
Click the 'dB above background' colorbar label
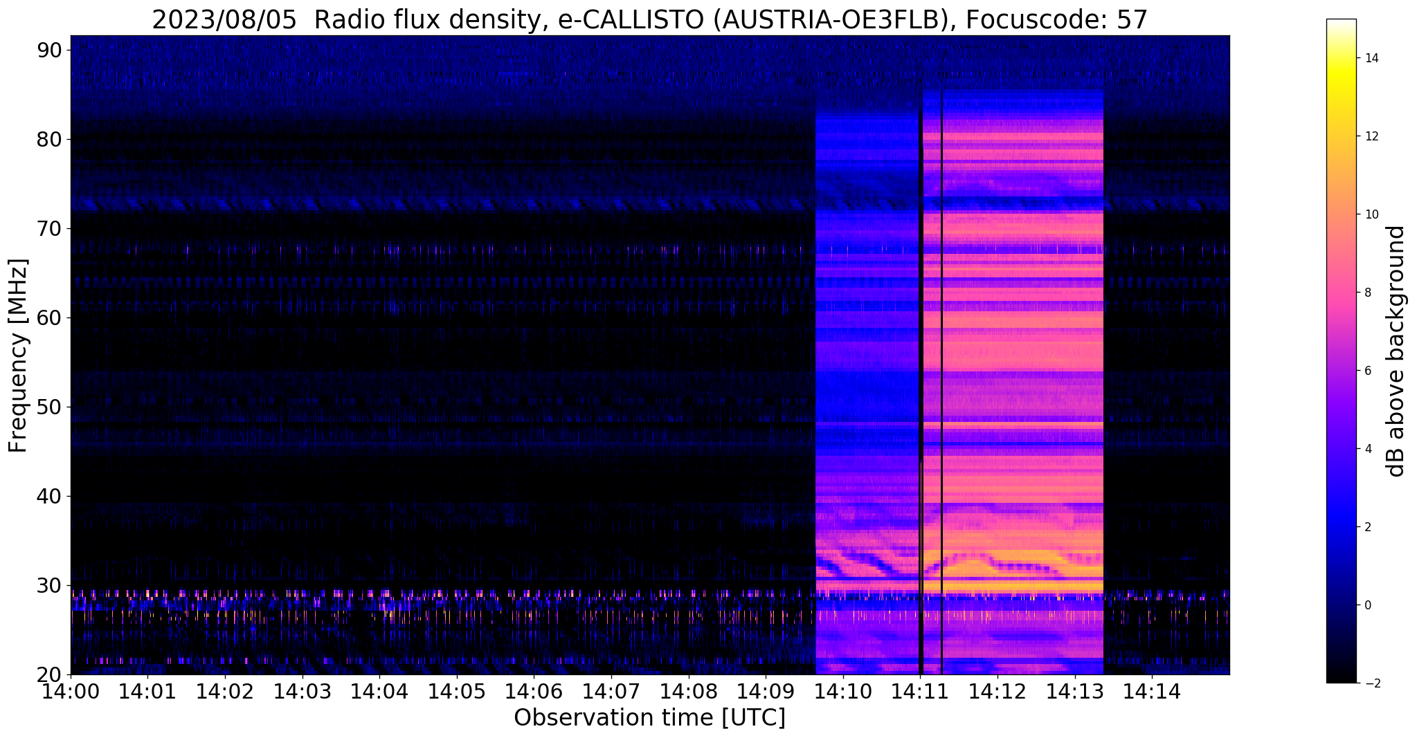[x=1396, y=351]
